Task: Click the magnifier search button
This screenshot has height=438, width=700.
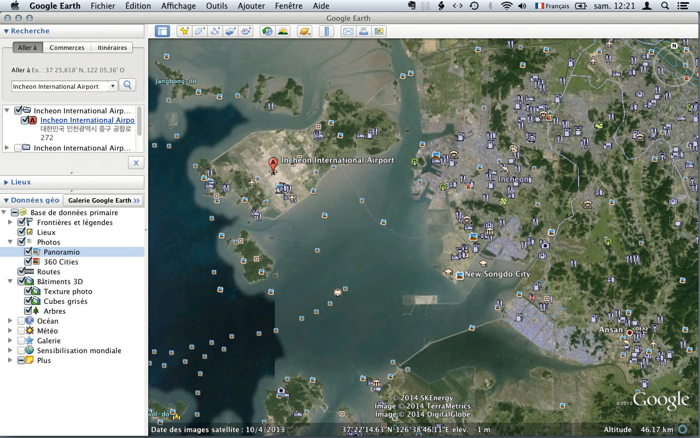Action: [127, 85]
